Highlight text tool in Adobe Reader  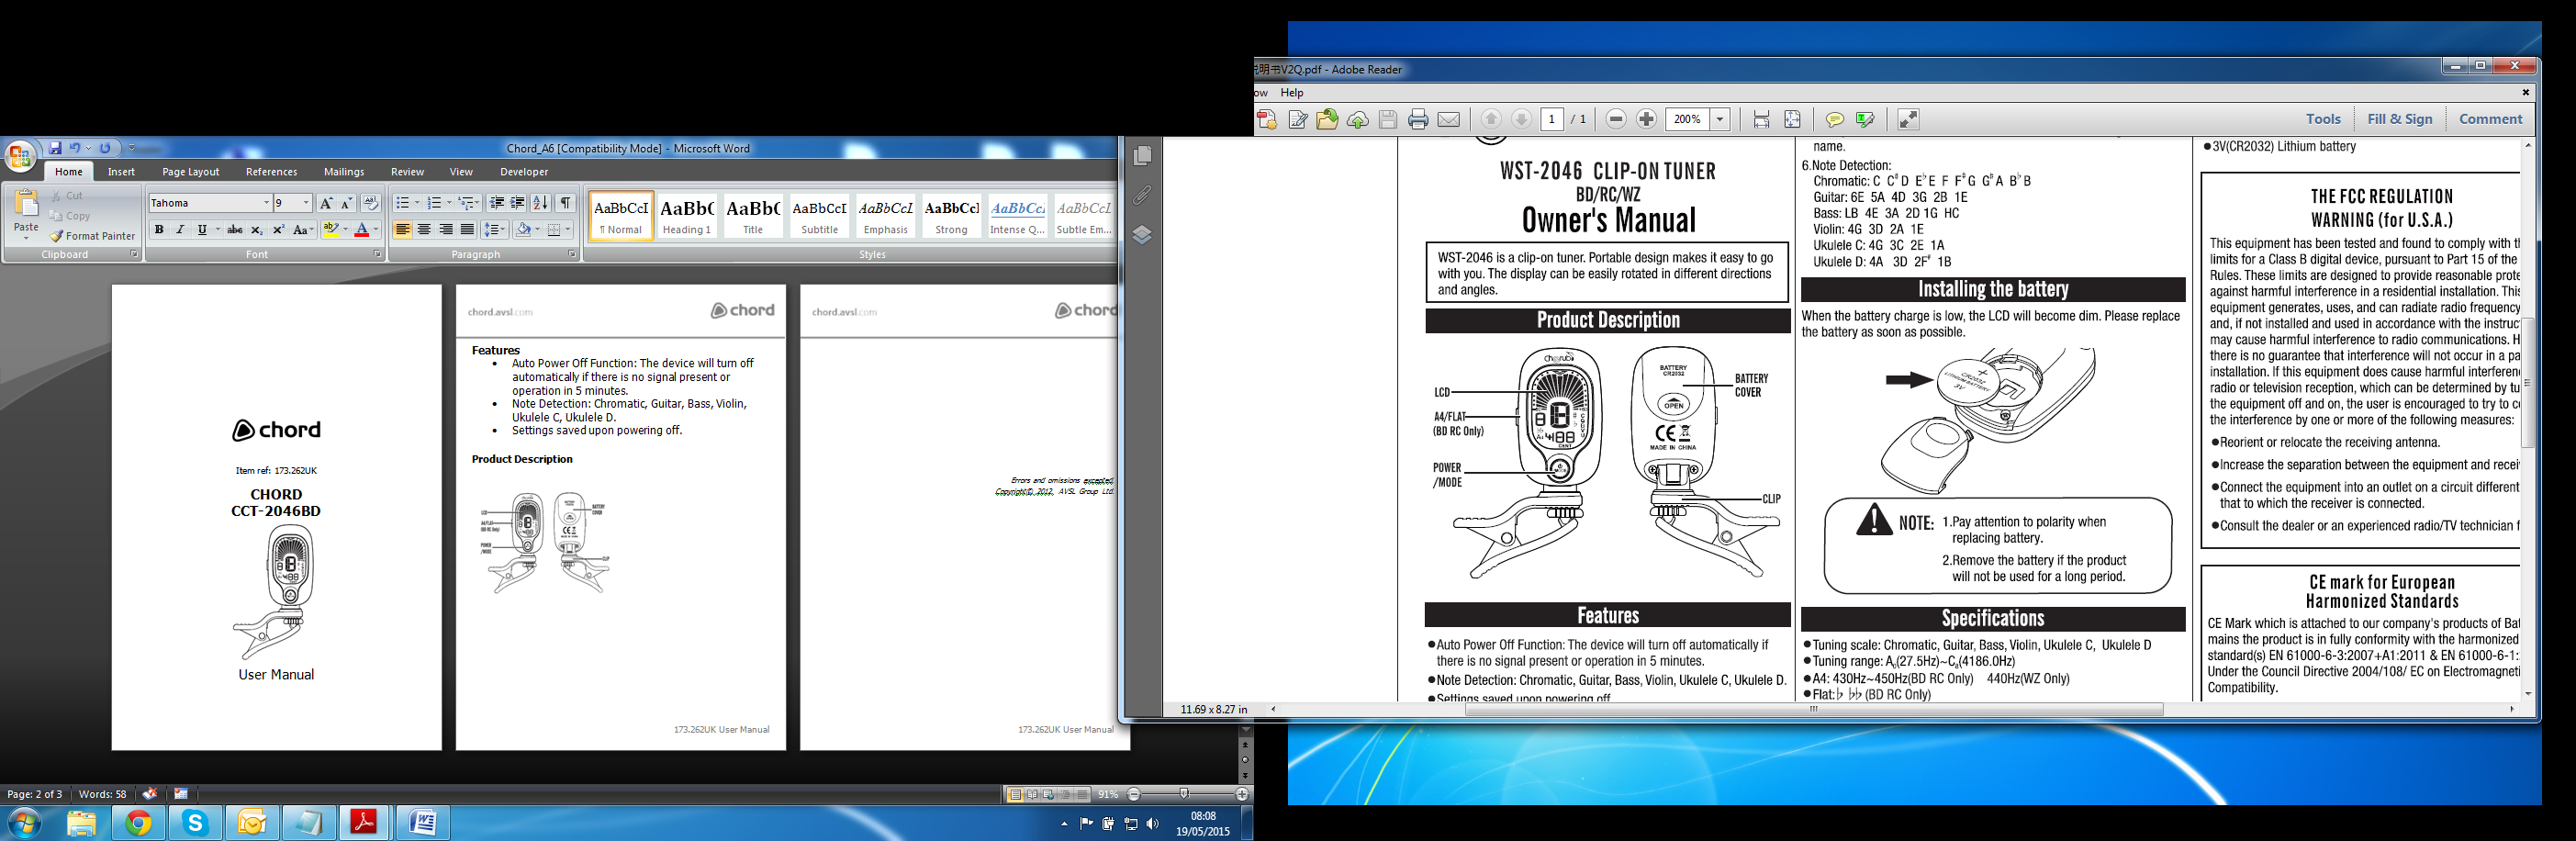pyautogui.click(x=1866, y=120)
